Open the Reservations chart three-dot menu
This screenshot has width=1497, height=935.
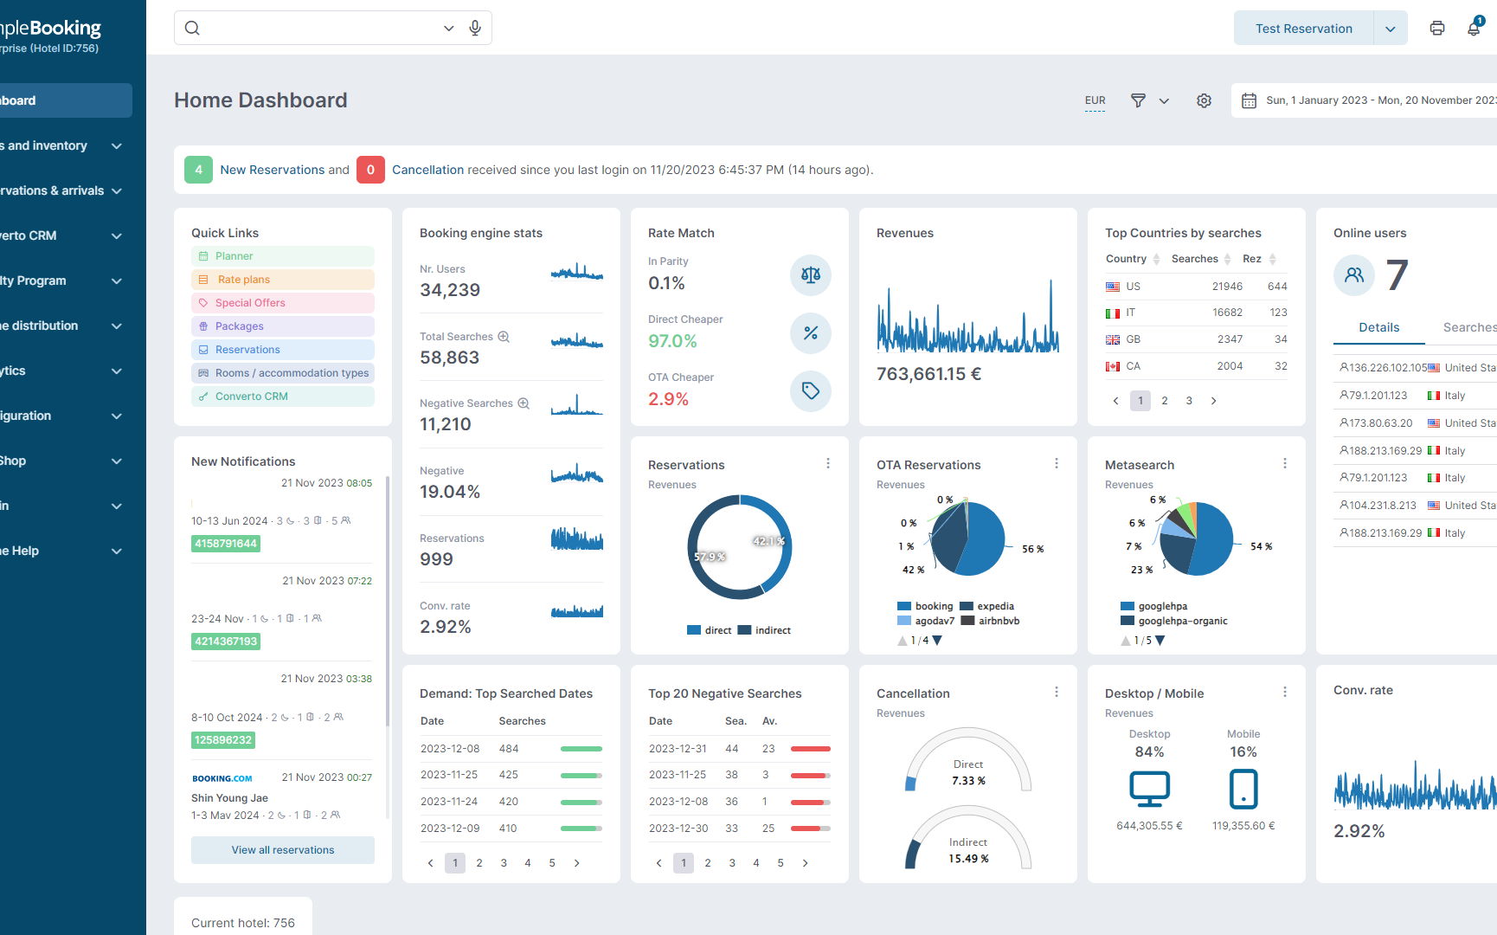[828, 464]
